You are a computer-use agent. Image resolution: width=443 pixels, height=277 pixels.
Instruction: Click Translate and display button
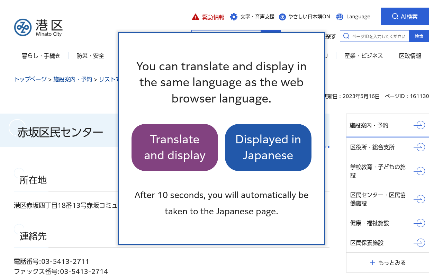pos(175,148)
